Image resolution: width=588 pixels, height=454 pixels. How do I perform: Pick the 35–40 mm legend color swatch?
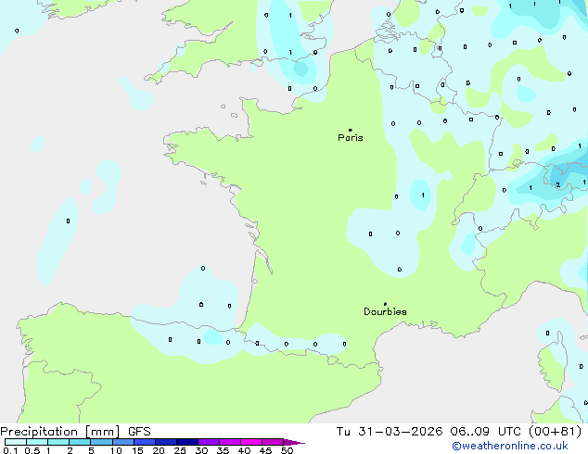230,442
